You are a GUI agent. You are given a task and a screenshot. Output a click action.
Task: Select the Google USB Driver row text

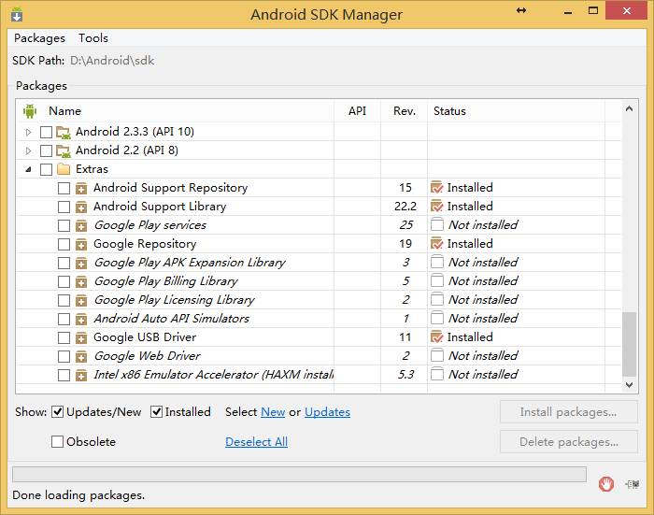145,336
